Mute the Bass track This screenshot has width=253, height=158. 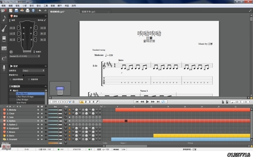[42, 135]
